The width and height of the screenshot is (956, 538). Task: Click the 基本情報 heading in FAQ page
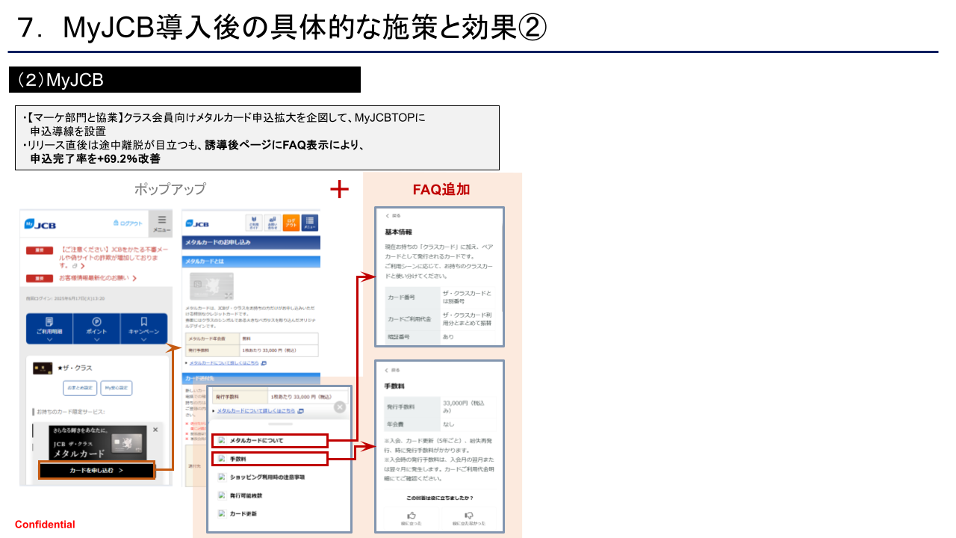pyautogui.click(x=398, y=232)
